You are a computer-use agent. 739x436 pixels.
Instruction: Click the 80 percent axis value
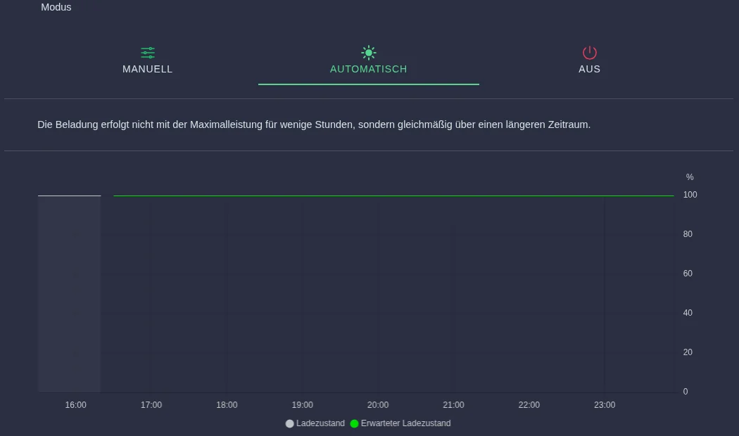(688, 234)
